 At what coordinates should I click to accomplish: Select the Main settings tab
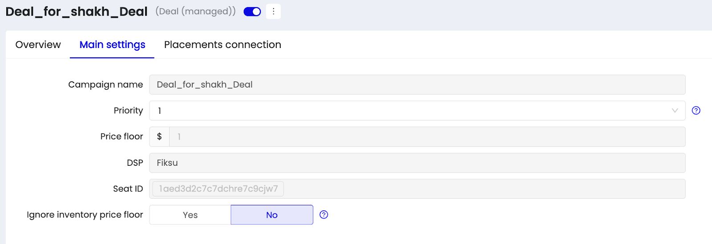coord(112,44)
